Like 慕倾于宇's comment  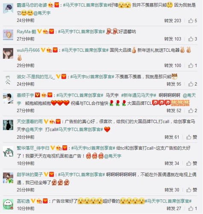(191, 110)
